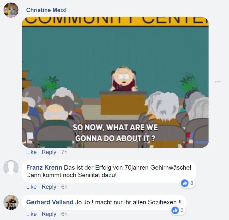Like Franz Krenn's comment
Viewport: 229px width, 220px height.
pyautogui.click(x=31, y=187)
